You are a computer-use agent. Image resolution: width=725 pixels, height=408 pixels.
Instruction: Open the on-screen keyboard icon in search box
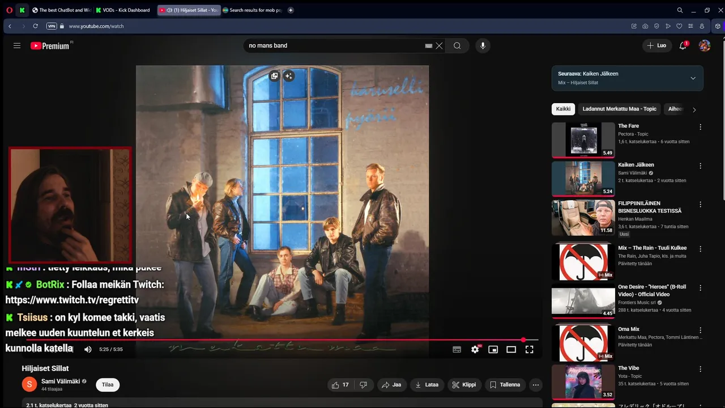(429, 46)
